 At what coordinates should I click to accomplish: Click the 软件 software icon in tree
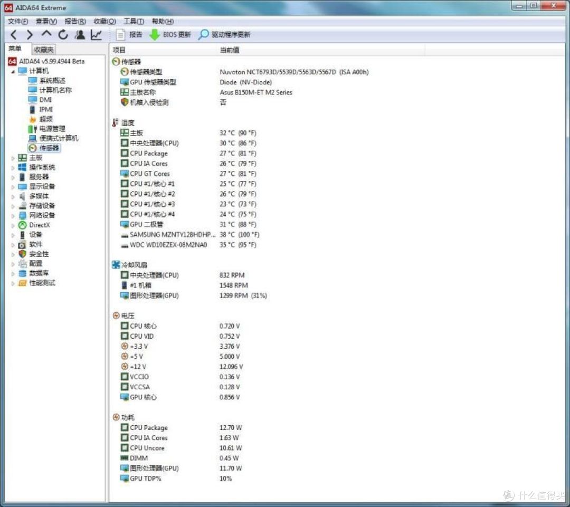click(23, 244)
